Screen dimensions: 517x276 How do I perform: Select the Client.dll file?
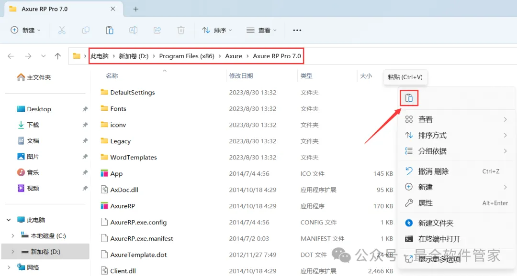(x=118, y=271)
